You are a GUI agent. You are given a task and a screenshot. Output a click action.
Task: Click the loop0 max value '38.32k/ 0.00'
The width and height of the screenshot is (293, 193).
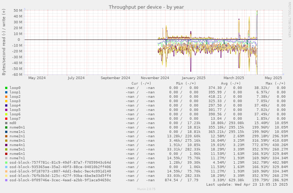270,88
